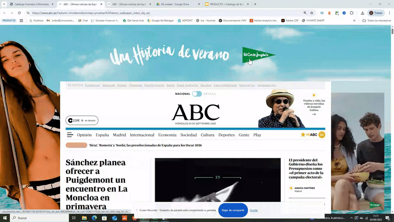Select the Deportes menu item

click(x=227, y=135)
